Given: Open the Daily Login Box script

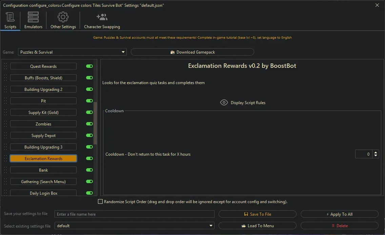Looking at the screenshot, I should [x=43, y=193].
